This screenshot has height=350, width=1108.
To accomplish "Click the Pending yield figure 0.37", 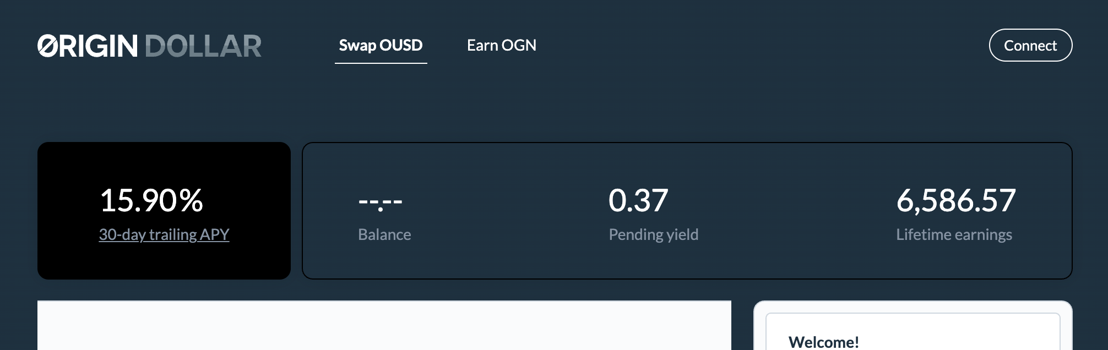I will [x=639, y=201].
